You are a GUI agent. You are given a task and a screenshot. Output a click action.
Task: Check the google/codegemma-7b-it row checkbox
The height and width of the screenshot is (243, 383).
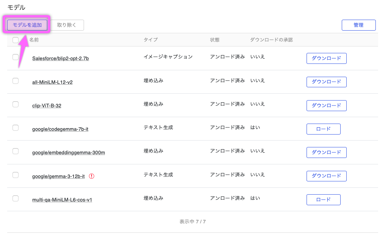pyautogui.click(x=16, y=128)
